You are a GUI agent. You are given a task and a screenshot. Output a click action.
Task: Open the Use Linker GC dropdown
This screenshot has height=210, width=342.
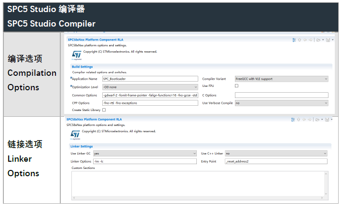[x=145, y=154]
